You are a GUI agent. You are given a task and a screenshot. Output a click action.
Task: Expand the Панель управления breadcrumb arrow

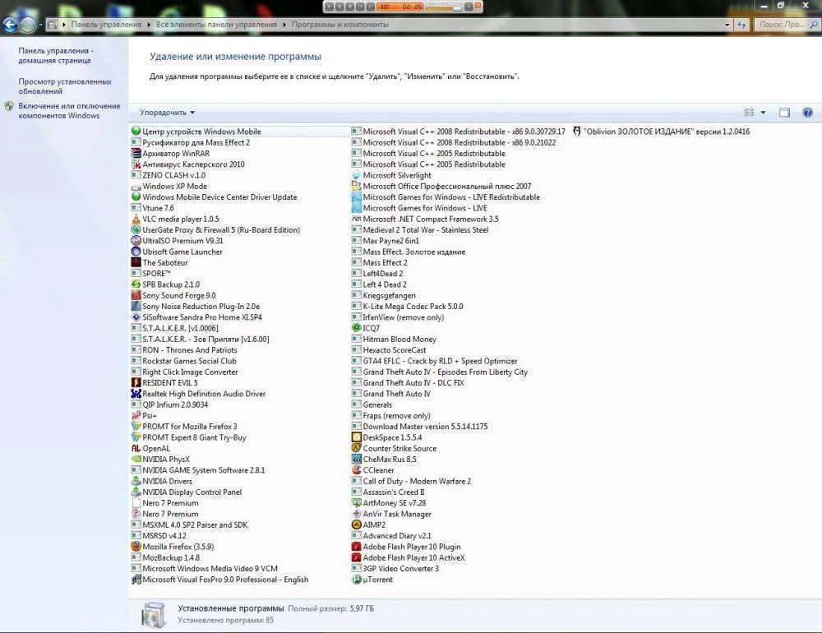coord(149,24)
